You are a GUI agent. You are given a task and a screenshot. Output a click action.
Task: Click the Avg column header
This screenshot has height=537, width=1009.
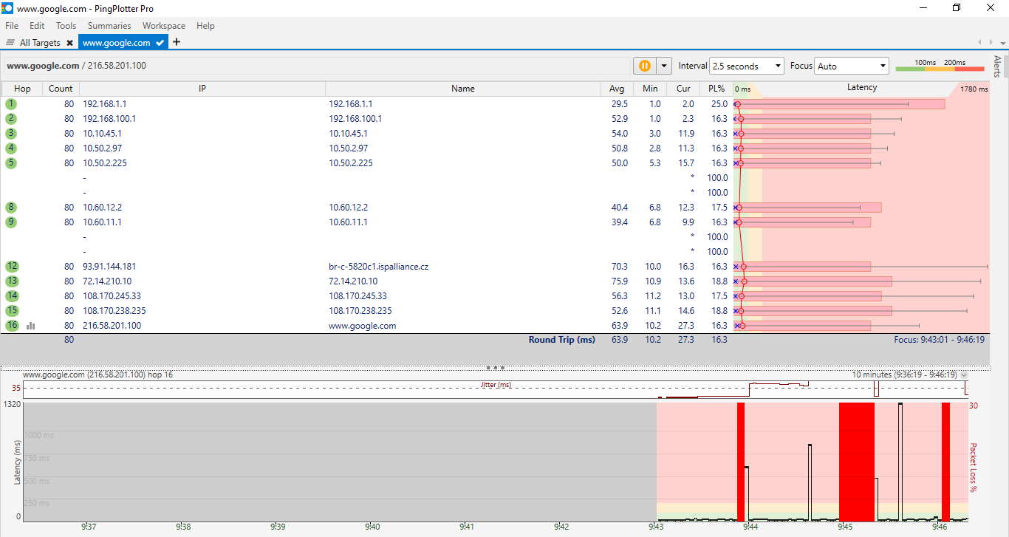[x=617, y=89]
